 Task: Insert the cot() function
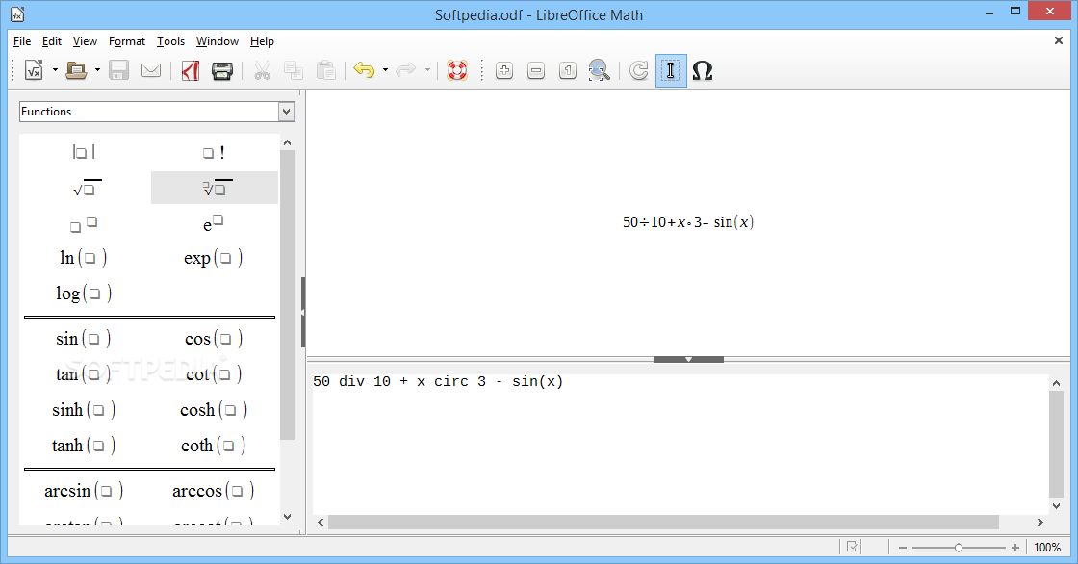tap(213, 374)
